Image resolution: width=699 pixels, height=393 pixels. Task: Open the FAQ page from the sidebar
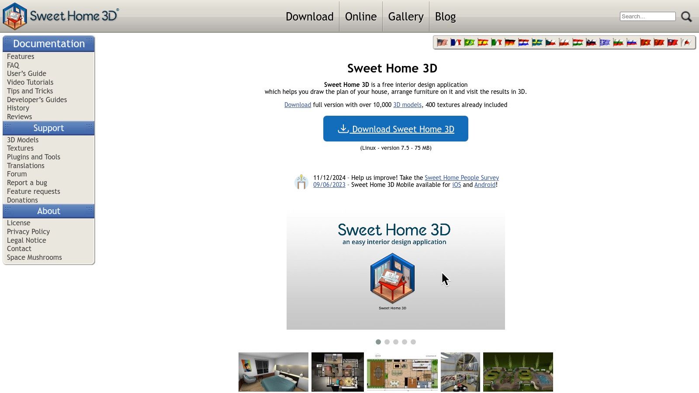(x=13, y=65)
